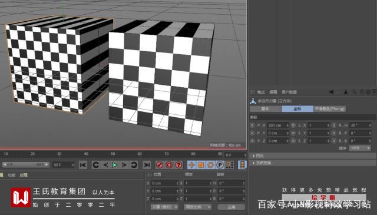Screen dimensions: 377x215
Task: Toggle animation dot for S.Y
Action: pos(293,133)
